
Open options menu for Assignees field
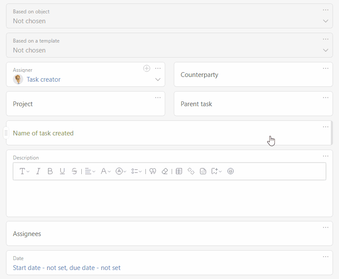tap(326, 227)
